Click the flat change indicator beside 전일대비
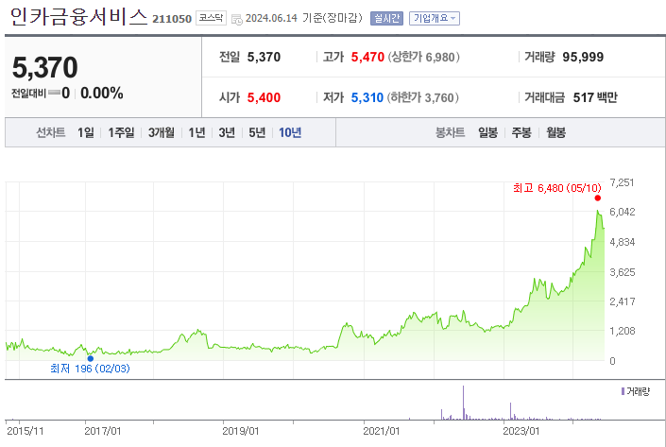The image size is (666, 447). click(x=54, y=94)
